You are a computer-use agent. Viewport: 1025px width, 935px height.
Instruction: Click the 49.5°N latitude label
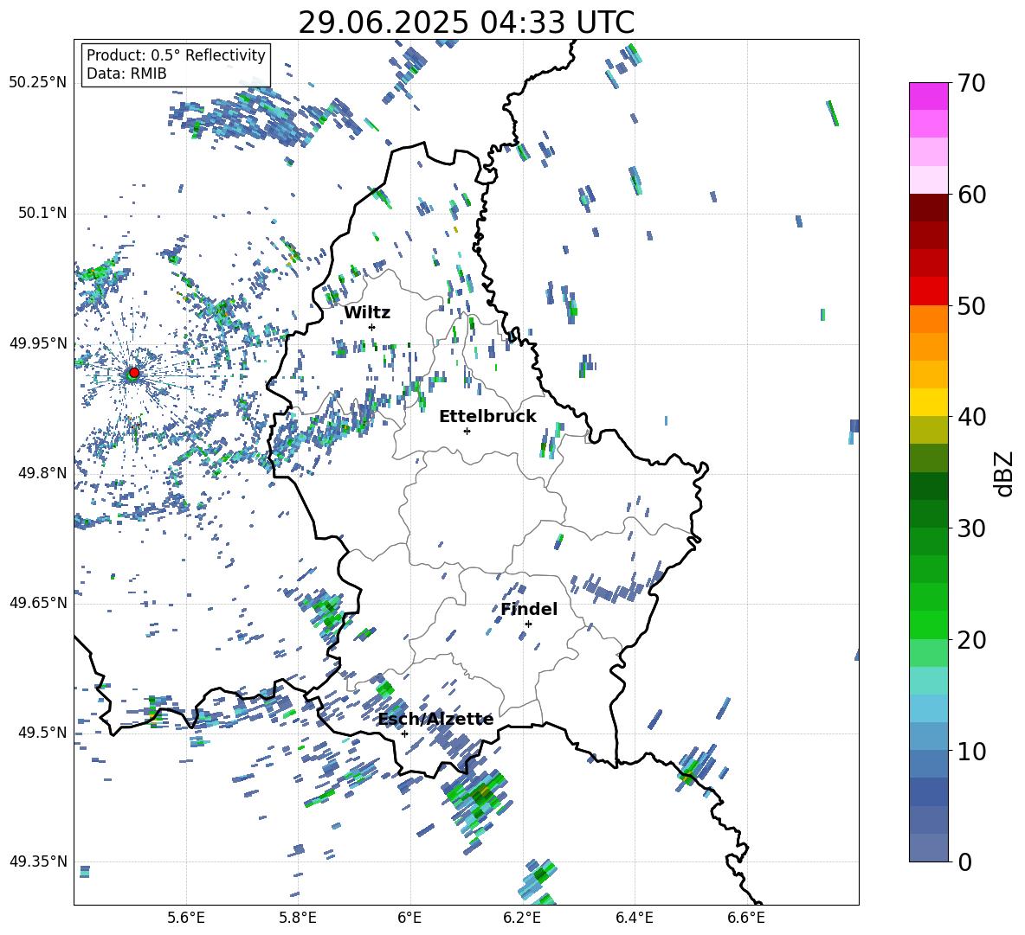tap(42, 732)
